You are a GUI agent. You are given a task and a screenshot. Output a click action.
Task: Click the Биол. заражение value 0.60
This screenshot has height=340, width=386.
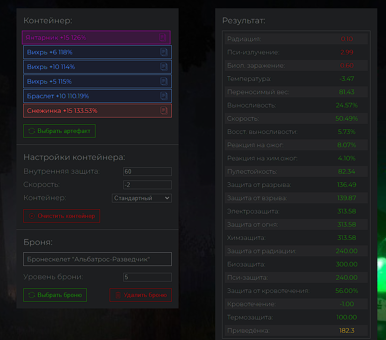pos(347,65)
